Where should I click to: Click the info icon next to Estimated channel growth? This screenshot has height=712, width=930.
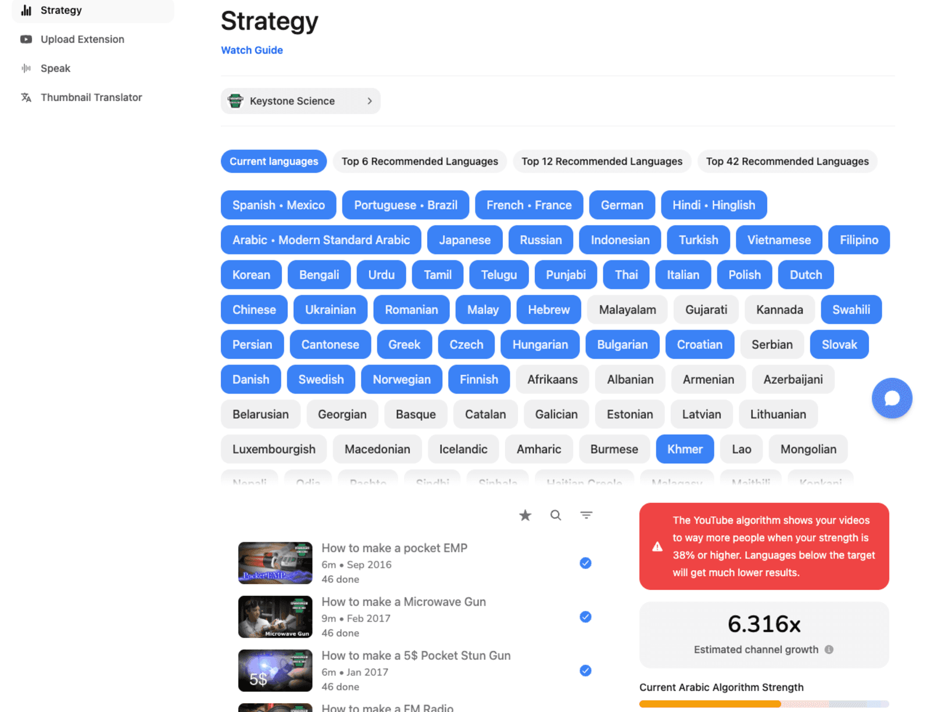[x=829, y=650]
